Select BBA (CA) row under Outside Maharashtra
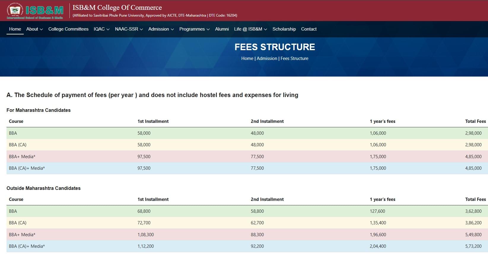The width and height of the screenshot is (488, 254). [18, 223]
